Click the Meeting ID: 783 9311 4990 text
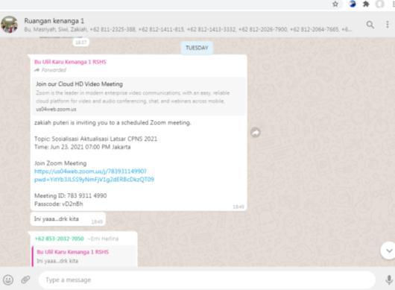The image size is (395, 290). click(x=71, y=196)
